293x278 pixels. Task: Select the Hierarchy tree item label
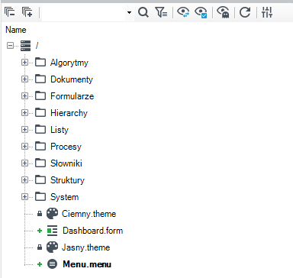[69, 113]
